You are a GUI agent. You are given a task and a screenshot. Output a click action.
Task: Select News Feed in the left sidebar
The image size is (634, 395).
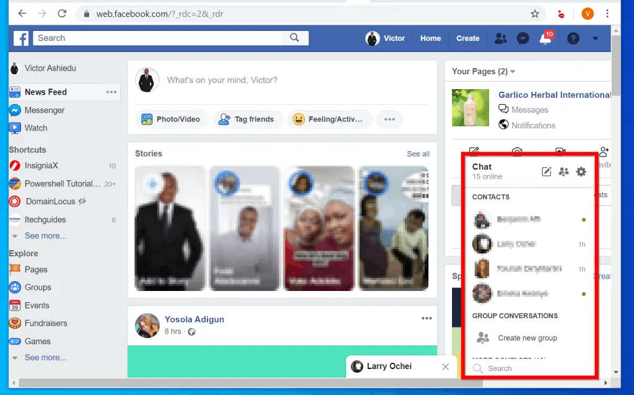pos(44,92)
